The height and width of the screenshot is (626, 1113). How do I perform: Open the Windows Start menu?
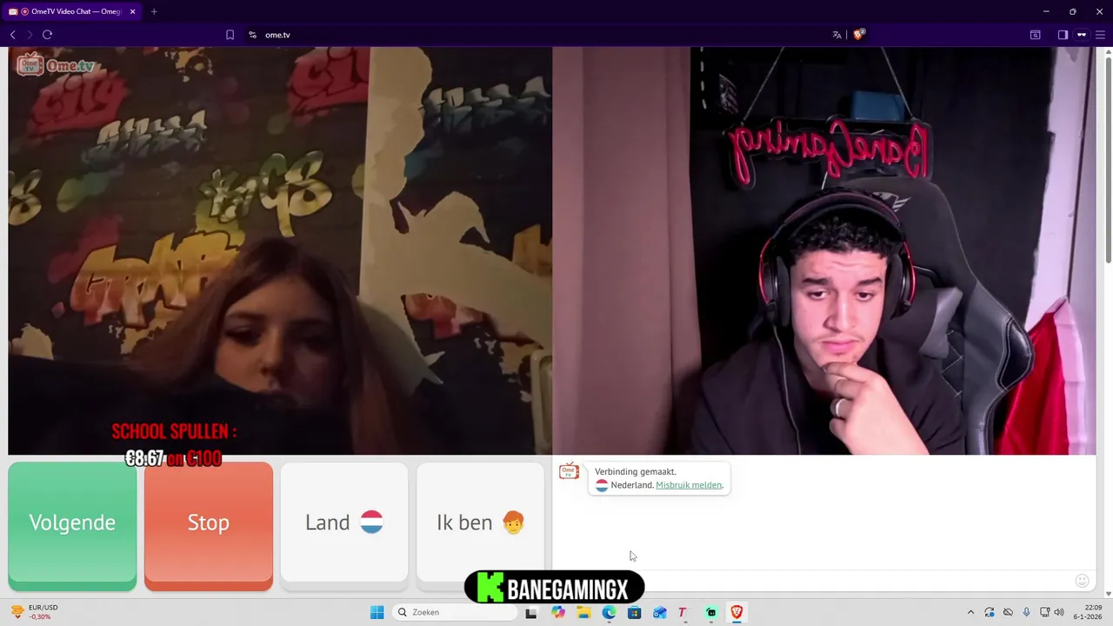click(377, 612)
